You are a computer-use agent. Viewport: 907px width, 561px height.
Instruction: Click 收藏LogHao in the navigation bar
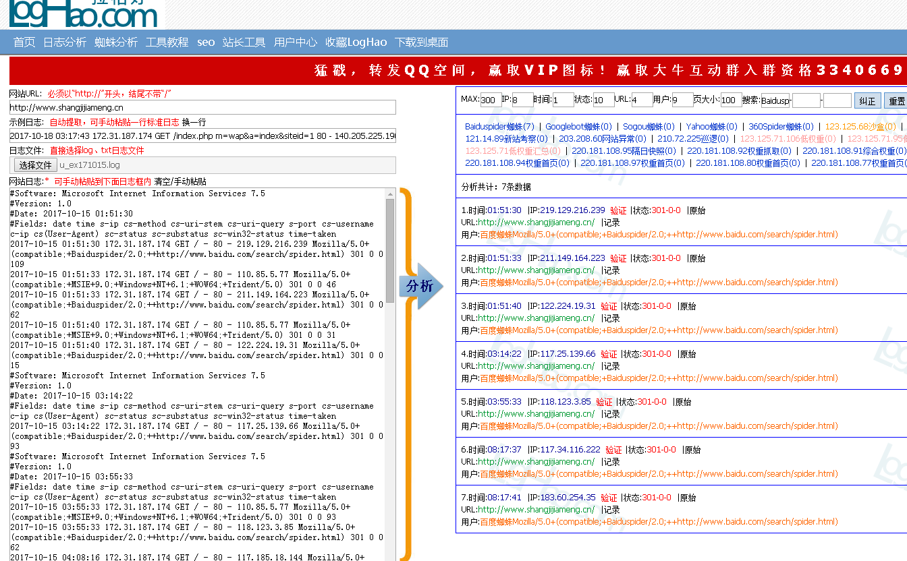pos(356,42)
